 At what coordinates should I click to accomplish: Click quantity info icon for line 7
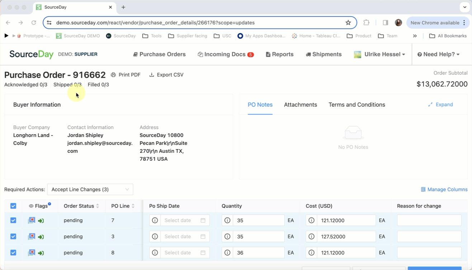[227, 220]
